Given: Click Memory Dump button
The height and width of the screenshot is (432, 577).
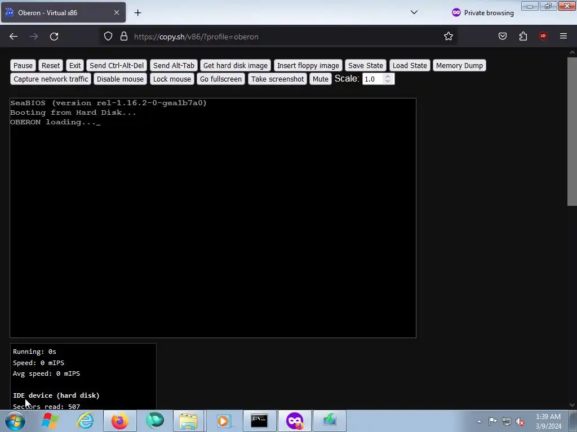Looking at the screenshot, I should click(x=459, y=65).
